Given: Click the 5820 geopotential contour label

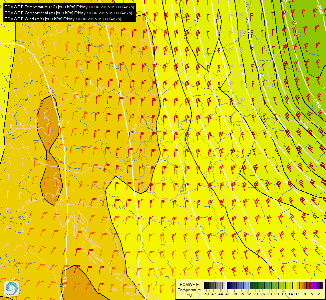Looking at the screenshot, I should click(237, 201).
